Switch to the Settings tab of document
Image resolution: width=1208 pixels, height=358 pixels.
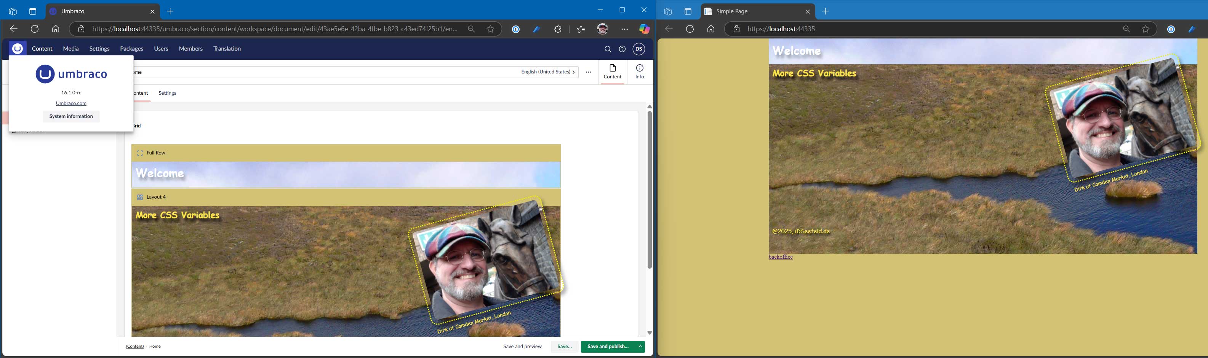[167, 93]
